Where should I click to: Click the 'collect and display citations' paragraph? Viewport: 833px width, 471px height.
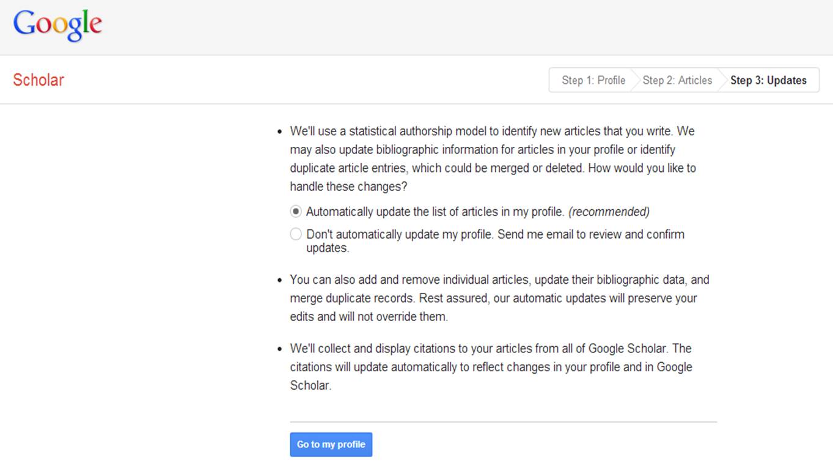pyautogui.click(x=490, y=366)
